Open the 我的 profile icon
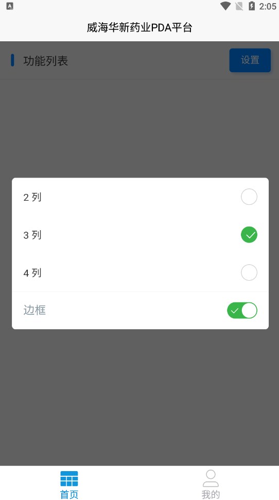The height and width of the screenshot is (500, 279). (x=211, y=478)
